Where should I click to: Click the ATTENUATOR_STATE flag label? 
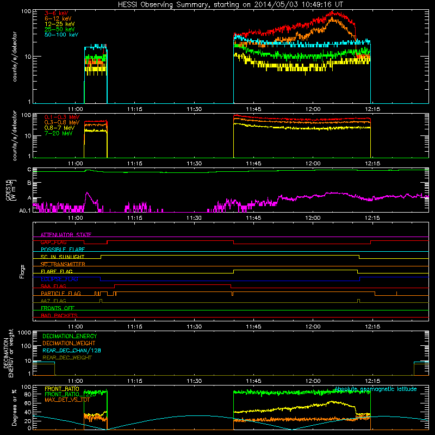[66, 235]
